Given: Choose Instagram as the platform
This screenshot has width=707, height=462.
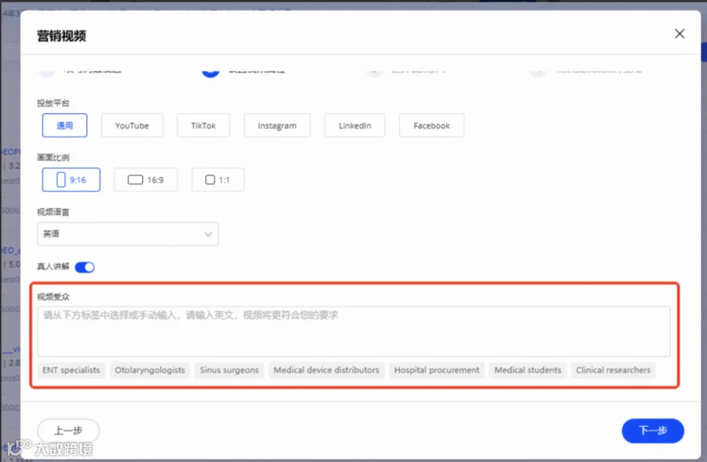Looking at the screenshot, I should click(x=277, y=126).
